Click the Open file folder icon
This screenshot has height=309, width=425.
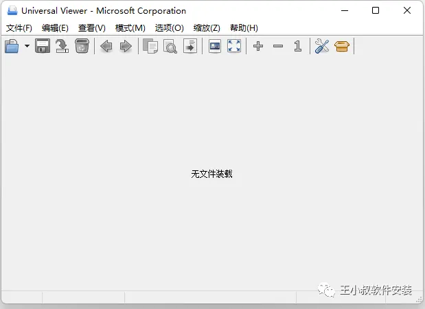(12, 46)
